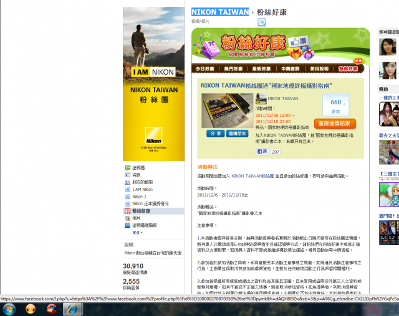
Task: Open the NIKON TAIWAN粉絲團 link in 活動辦法
Action: click(252, 176)
